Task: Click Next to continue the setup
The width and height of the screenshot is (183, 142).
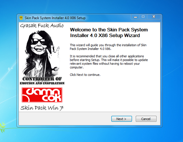Action: [x=122, y=119]
